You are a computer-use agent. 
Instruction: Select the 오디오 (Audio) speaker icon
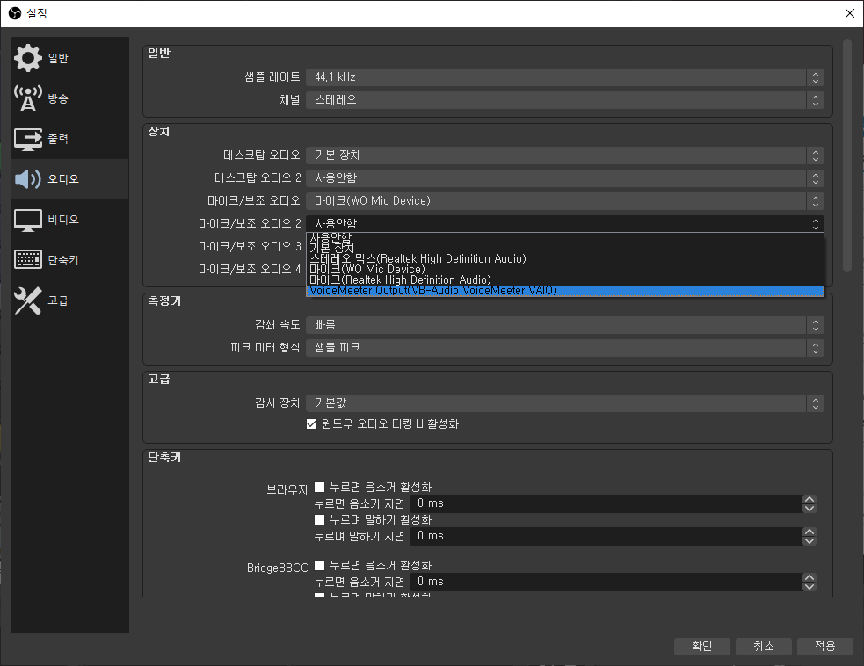pos(28,179)
